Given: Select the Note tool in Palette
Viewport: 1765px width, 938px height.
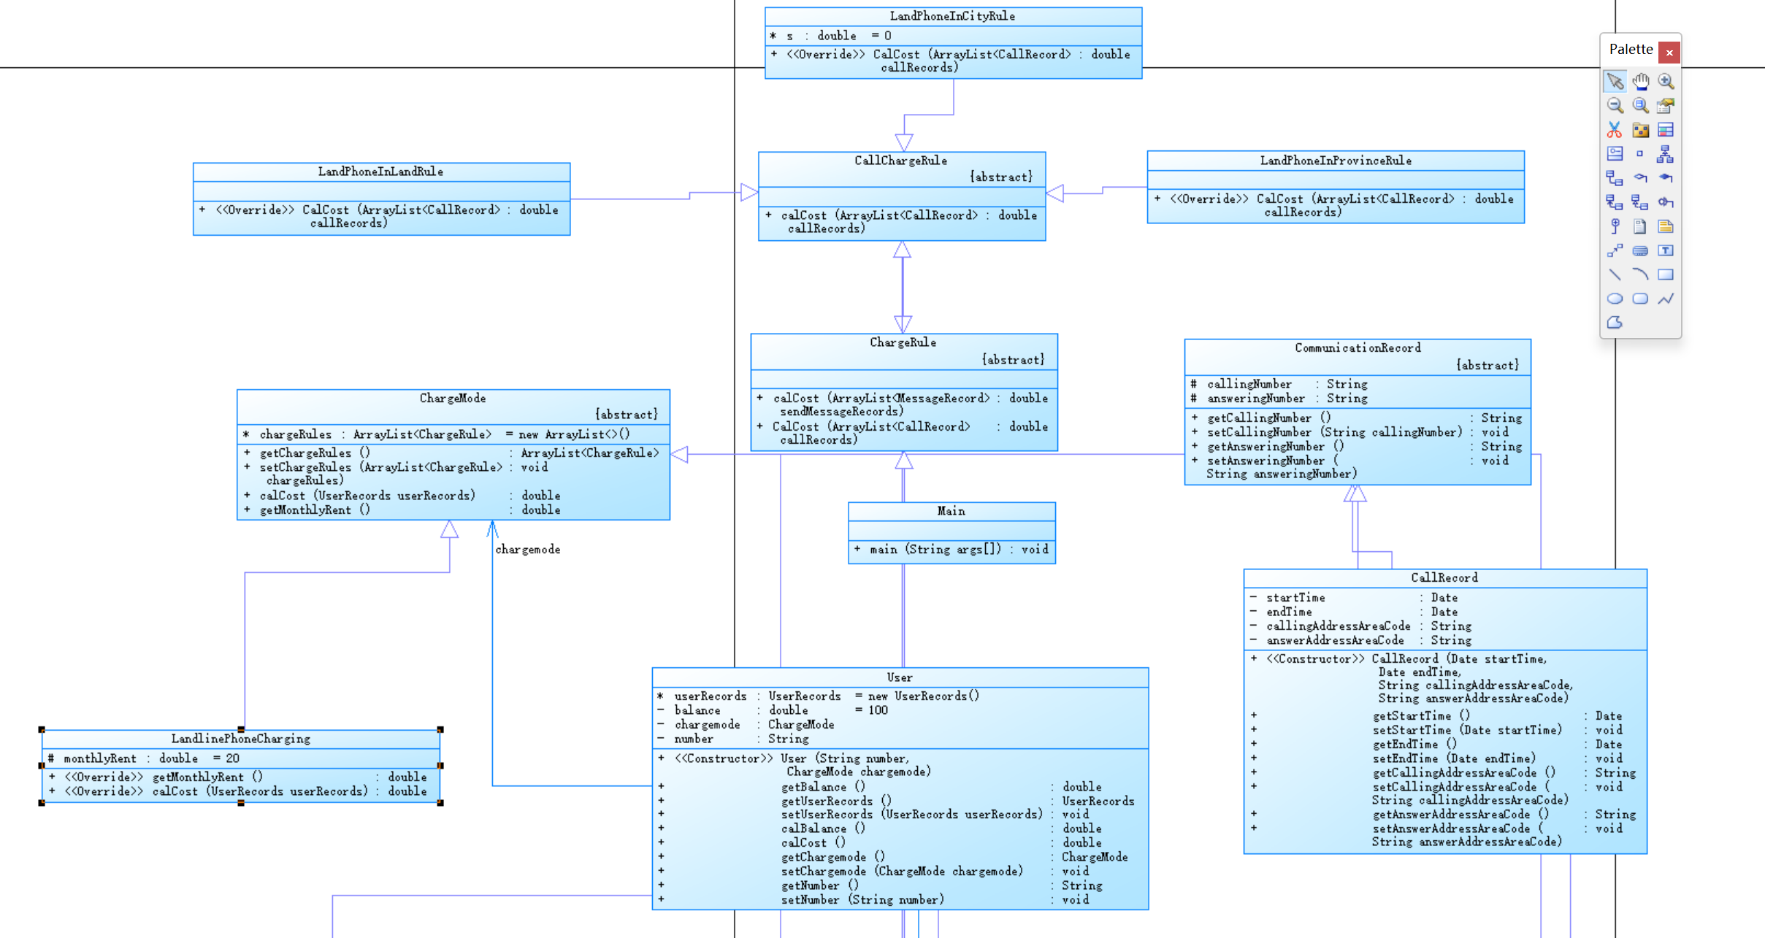Looking at the screenshot, I should (x=1665, y=226).
